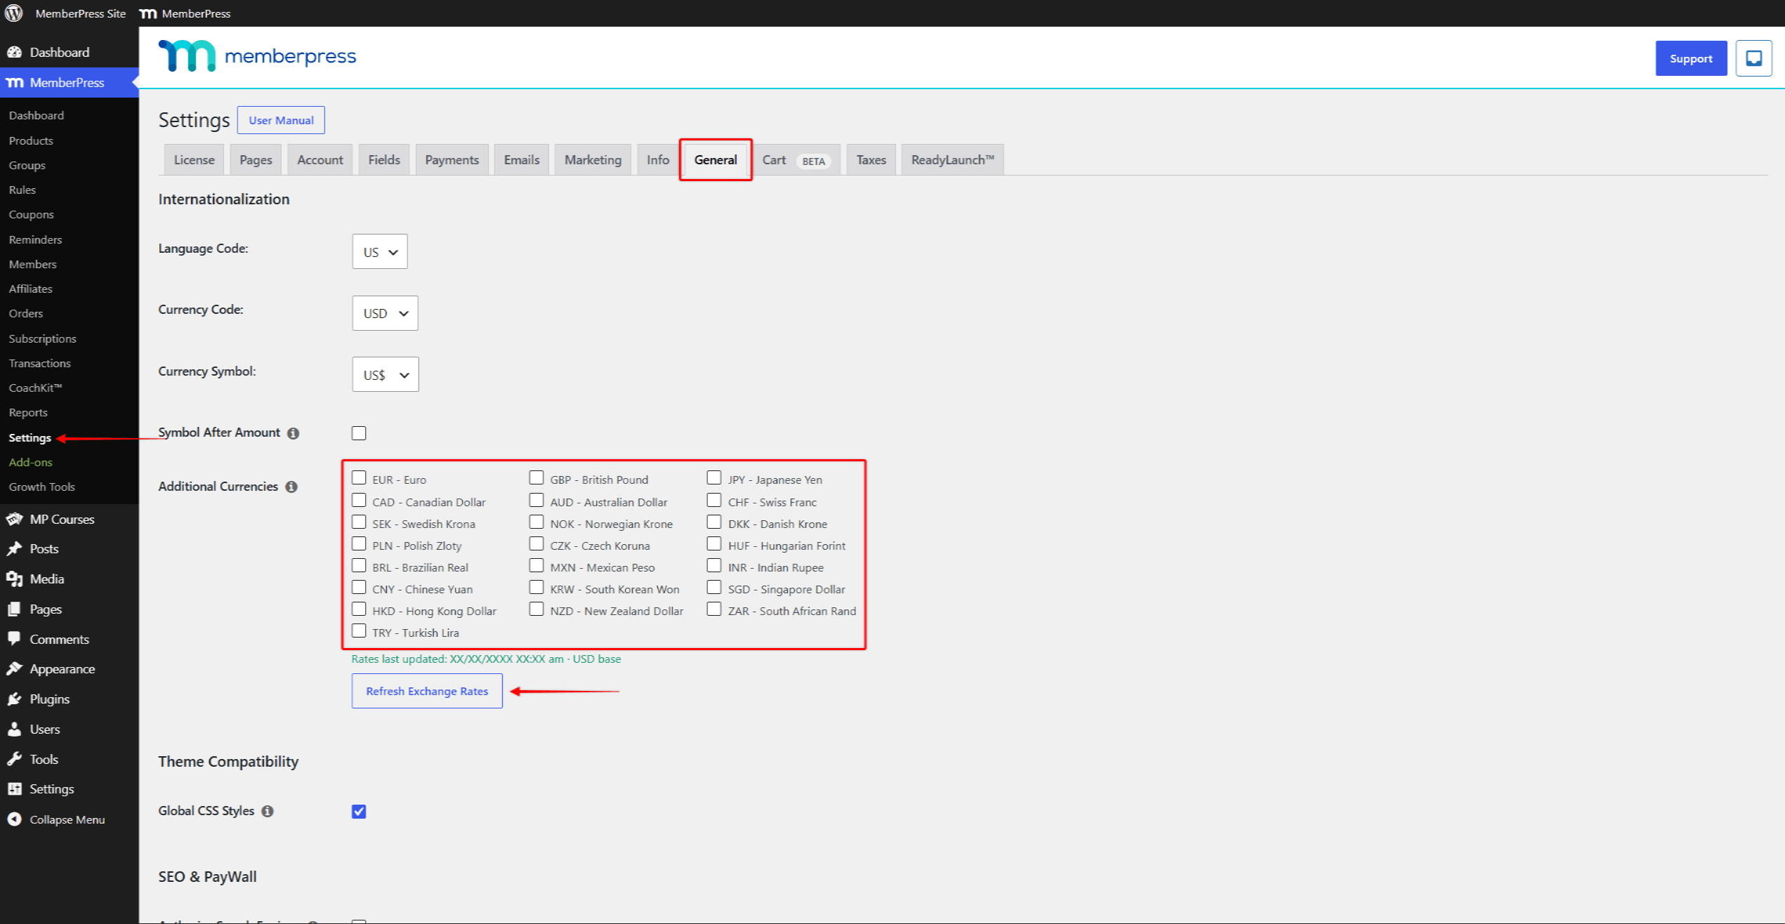Open the Language Code dropdown
Screen dimensions: 1785x924
pos(380,251)
